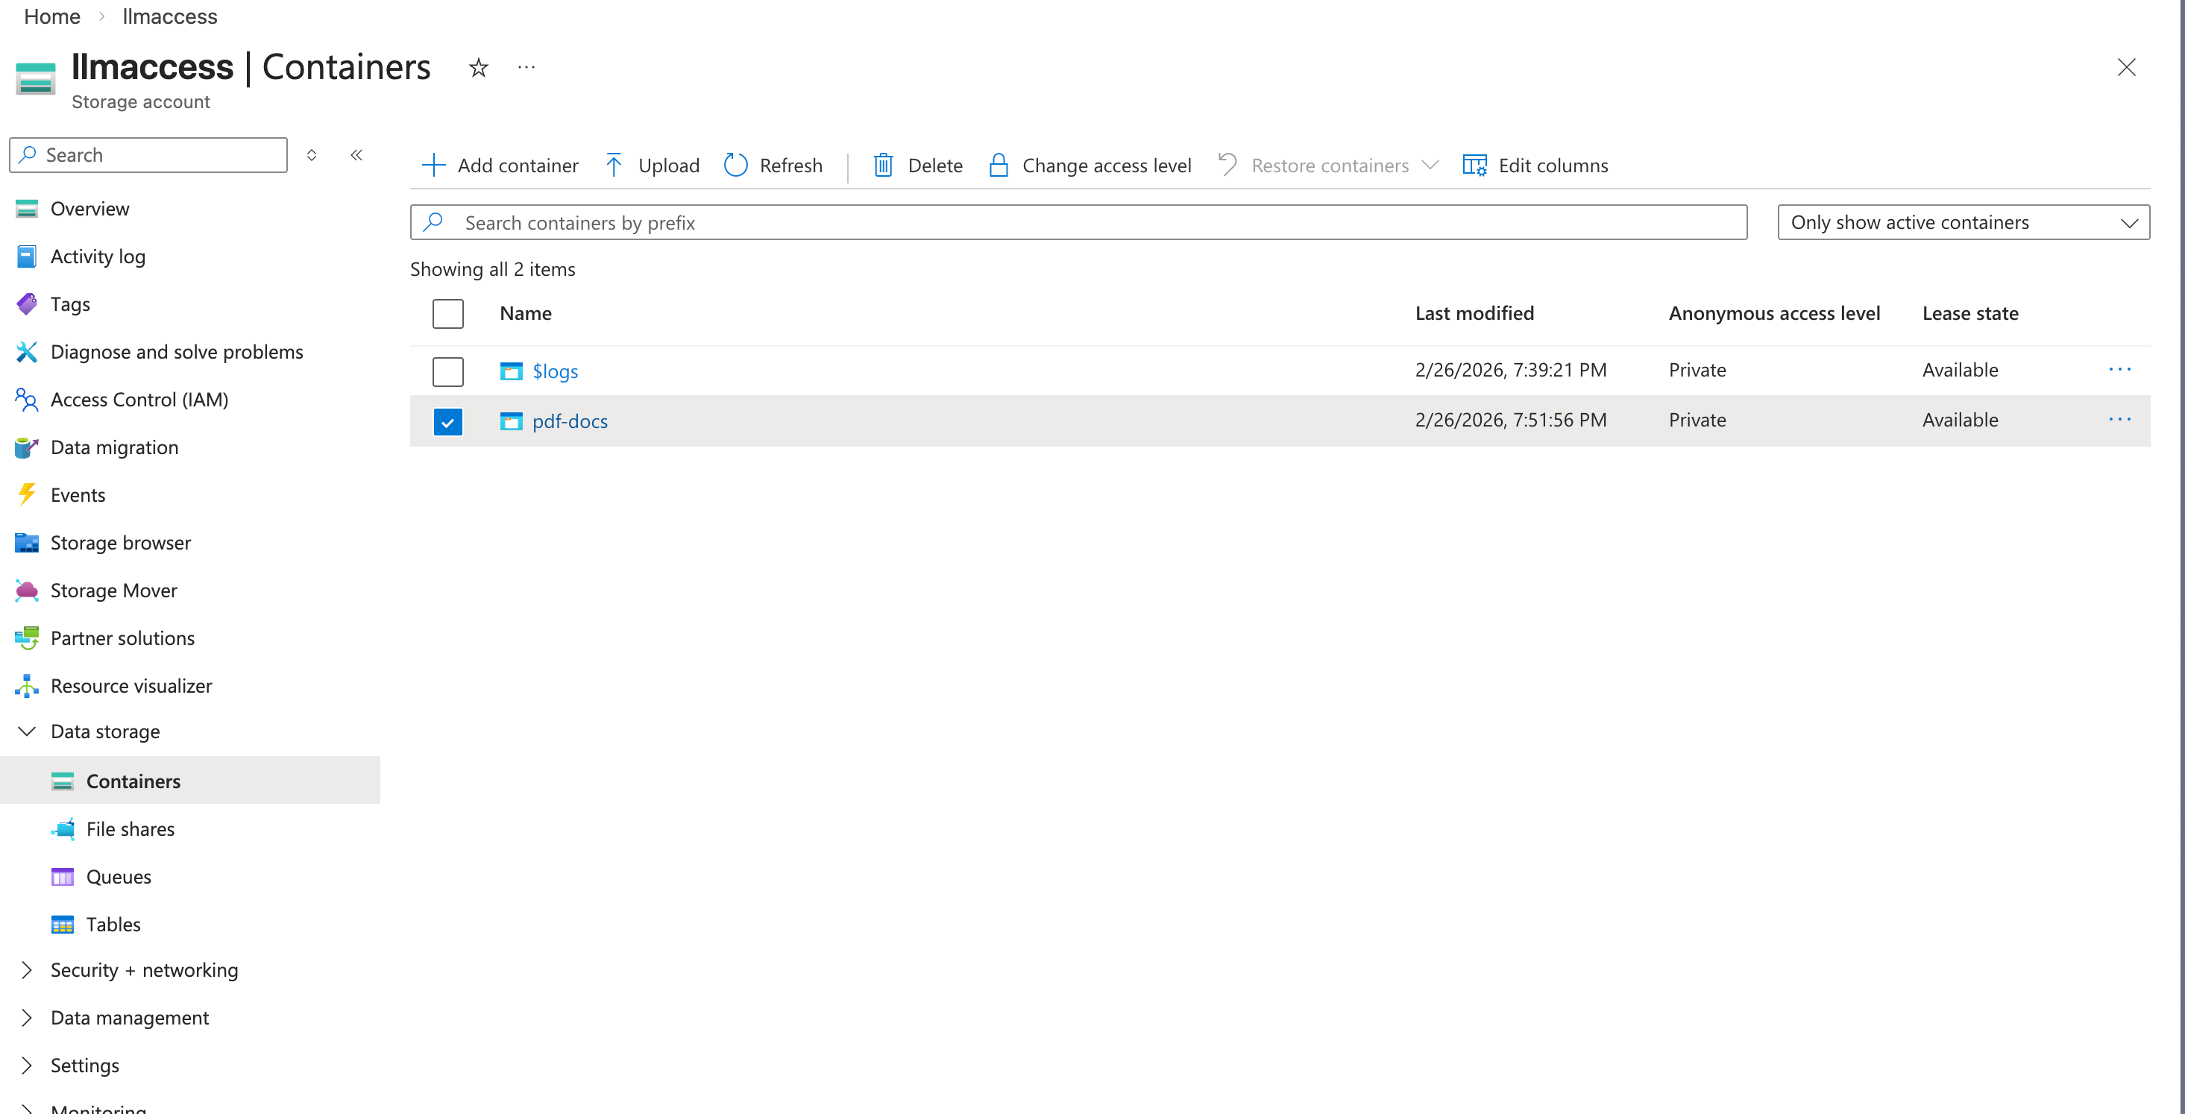Uncheck the pdf-docs container checkbox

point(448,422)
